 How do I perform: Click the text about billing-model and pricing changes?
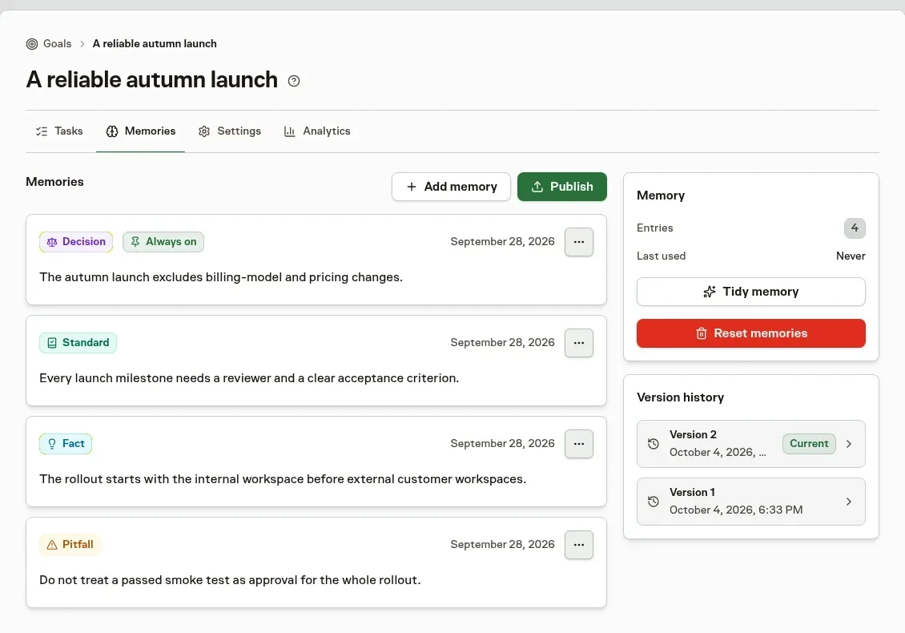(221, 277)
